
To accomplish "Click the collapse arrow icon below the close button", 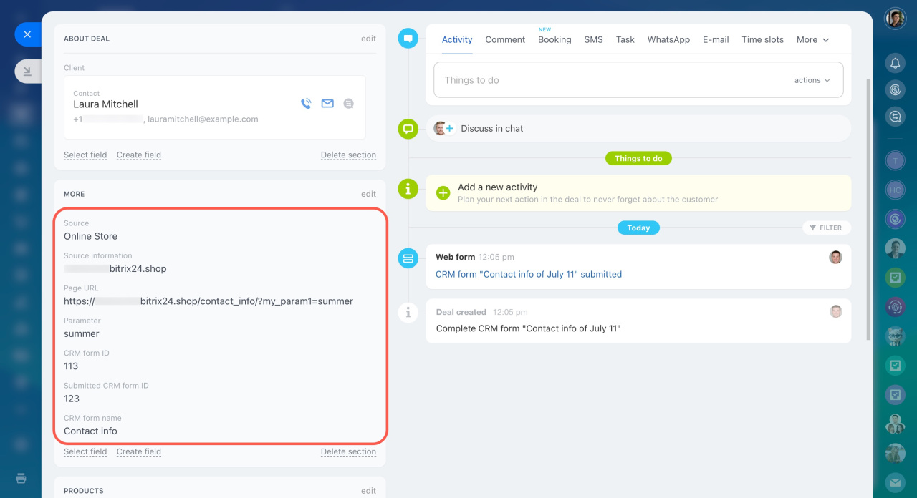I will (x=27, y=71).
